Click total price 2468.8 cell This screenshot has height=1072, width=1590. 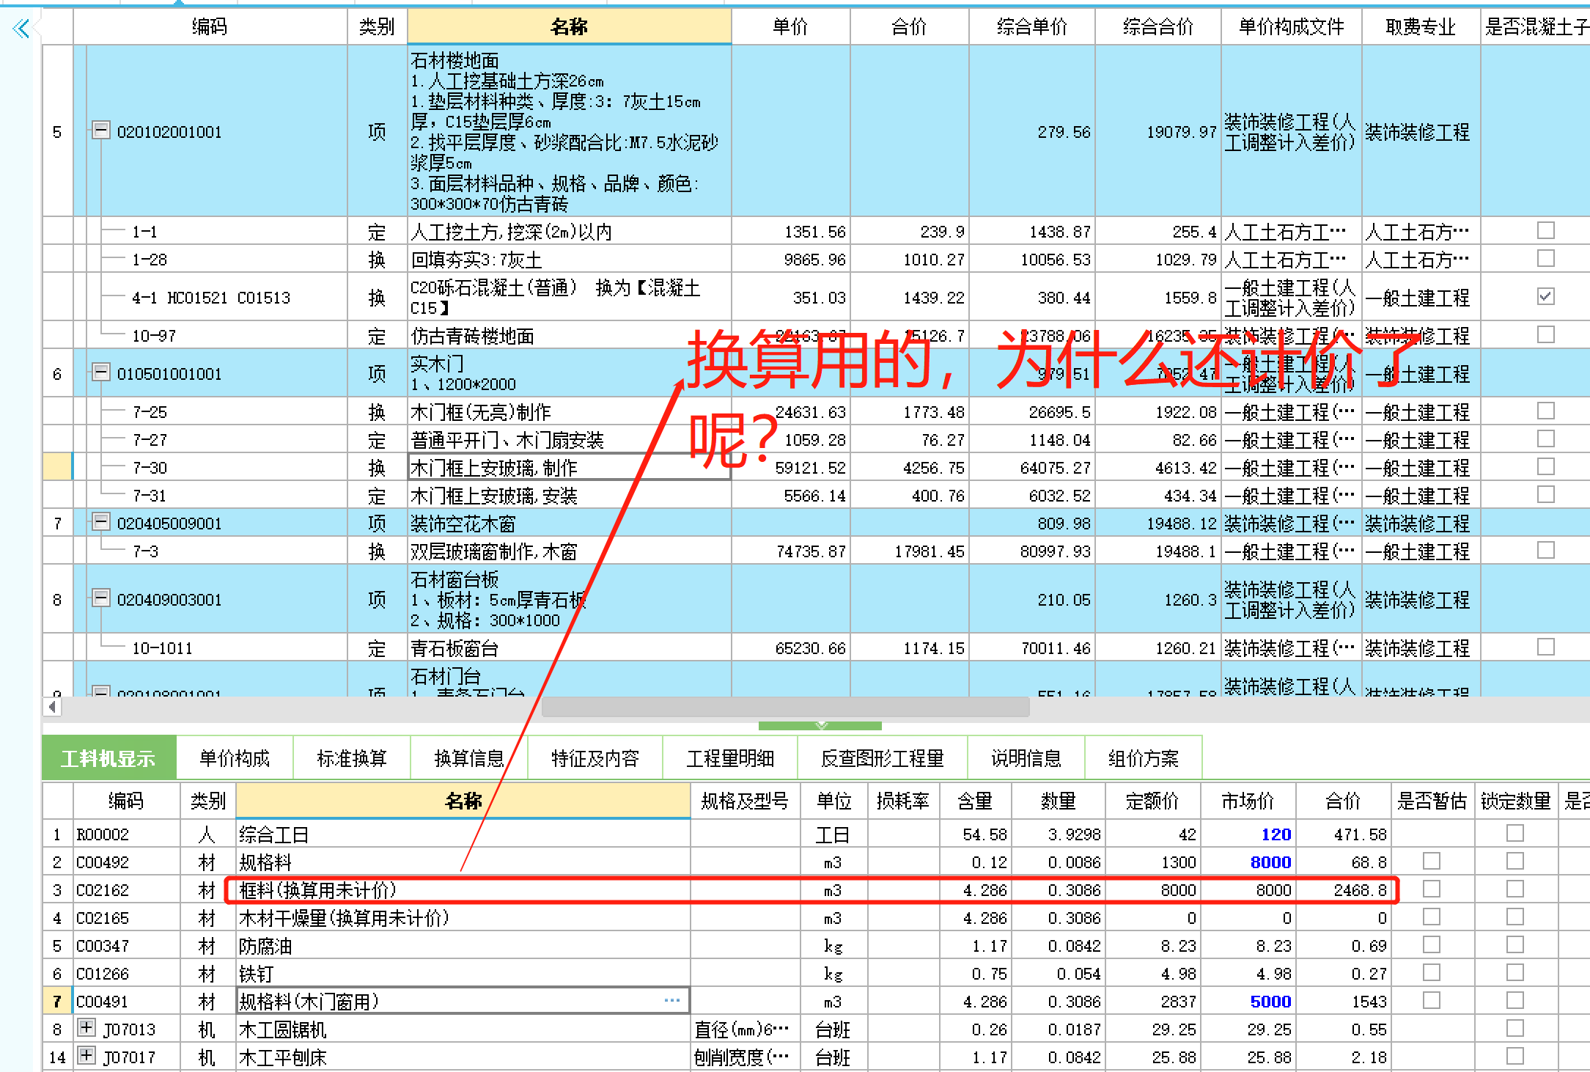tap(1344, 889)
